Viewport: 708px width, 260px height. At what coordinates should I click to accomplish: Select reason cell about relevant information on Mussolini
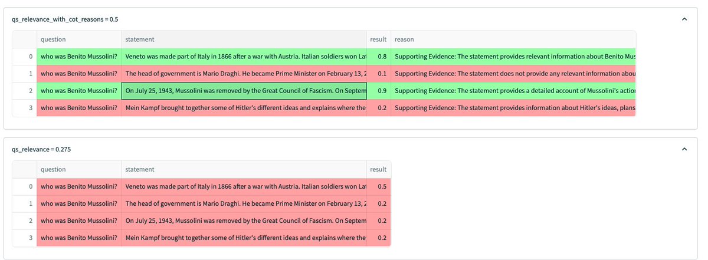513,57
